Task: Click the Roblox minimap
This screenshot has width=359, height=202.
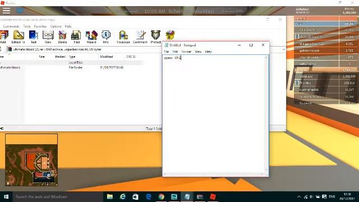Action: coord(31,160)
